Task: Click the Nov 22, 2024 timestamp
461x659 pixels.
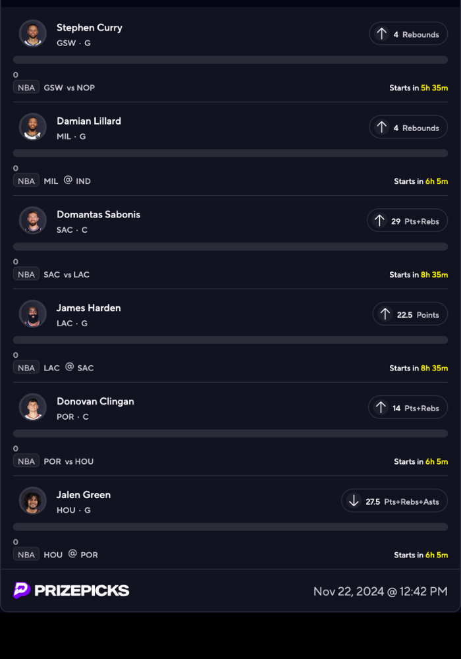Action: (380, 591)
